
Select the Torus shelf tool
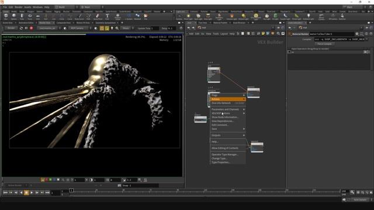pyautogui.click(x=30, y=17)
